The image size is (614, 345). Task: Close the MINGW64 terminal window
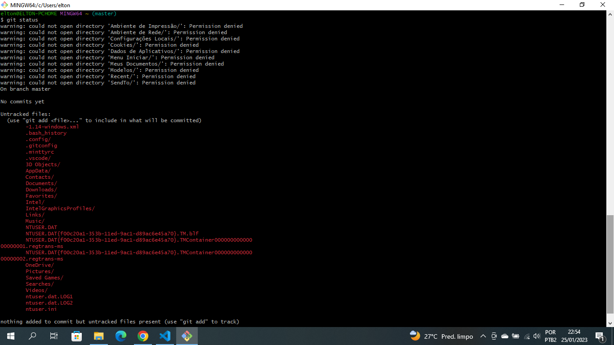(603, 5)
